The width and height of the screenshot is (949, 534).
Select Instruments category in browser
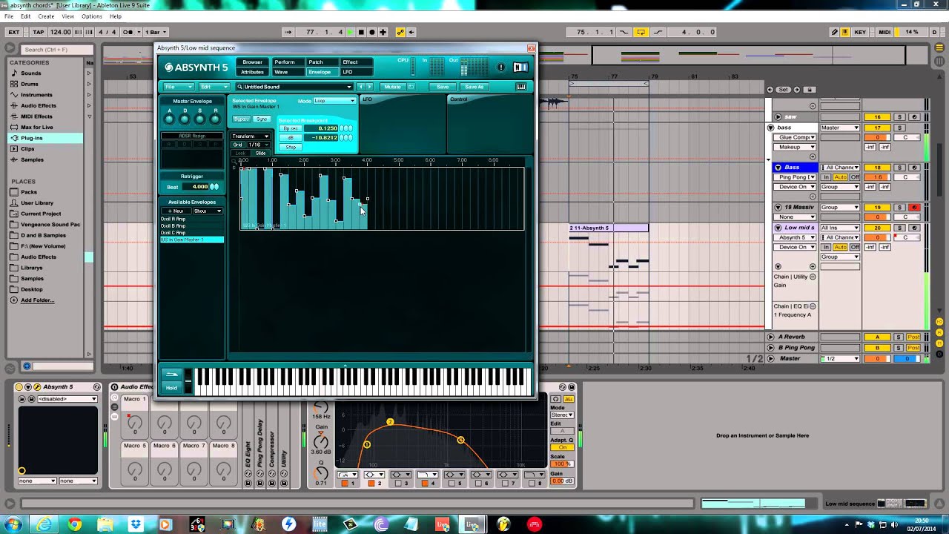coord(36,95)
